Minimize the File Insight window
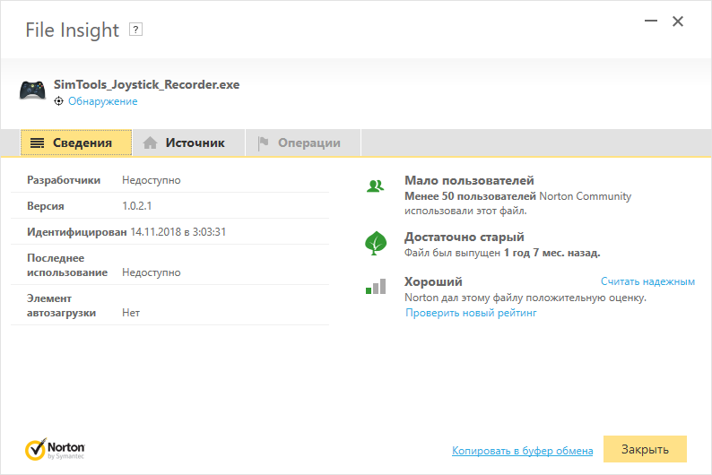Screen dimensions: 712x475 645,22
